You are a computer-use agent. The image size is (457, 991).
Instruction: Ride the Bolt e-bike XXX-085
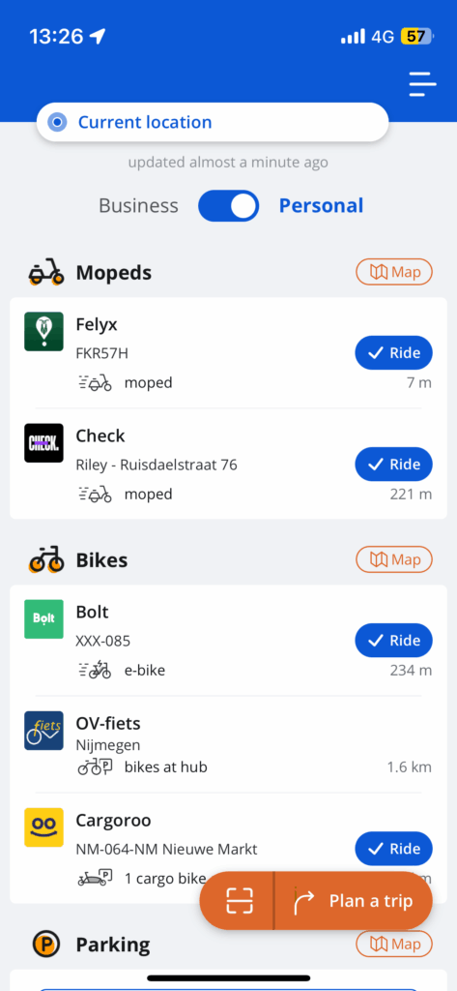coord(394,641)
